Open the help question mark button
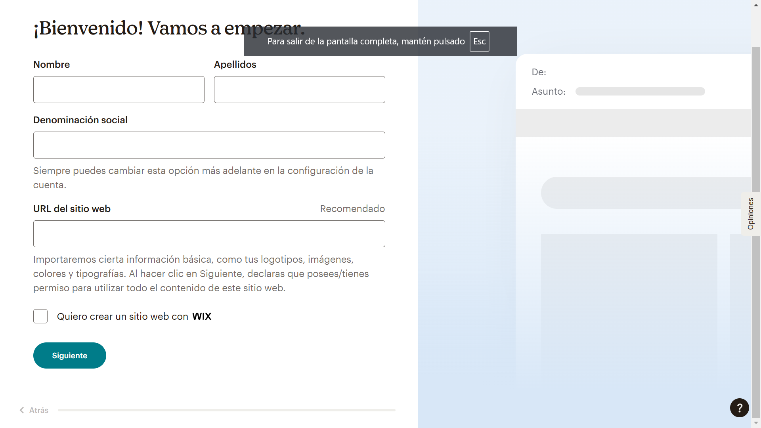 pyautogui.click(x=739, y=408)
